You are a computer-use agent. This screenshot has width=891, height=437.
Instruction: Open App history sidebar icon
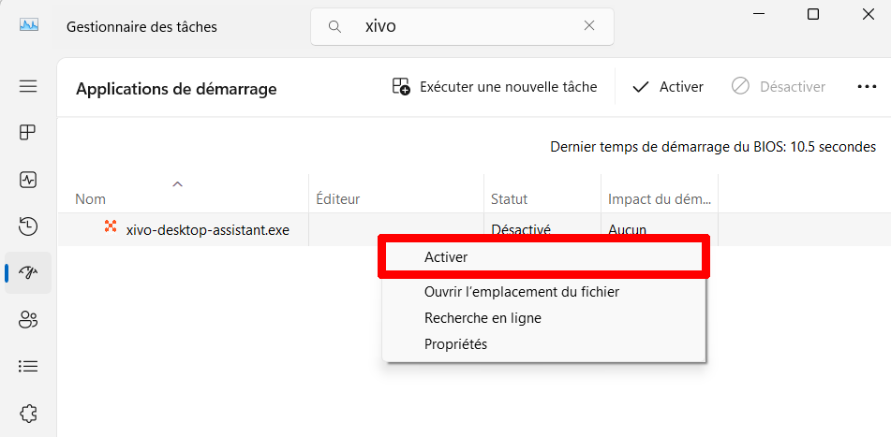click(x=28, y=226)
